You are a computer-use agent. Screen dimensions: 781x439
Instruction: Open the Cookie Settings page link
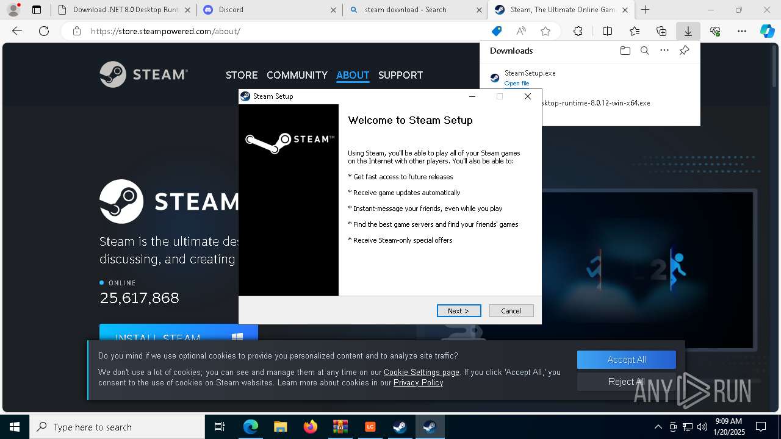pyautogui.click(x=422, y=372)
